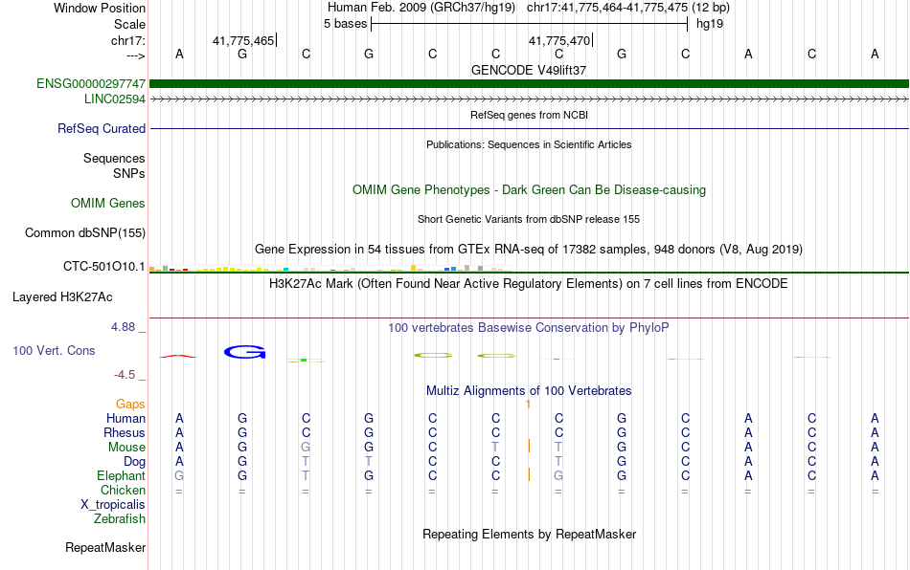Select the OMIM Genes track label
The width and height of the screenshot is (910, 570).
(x=108, y=204)
